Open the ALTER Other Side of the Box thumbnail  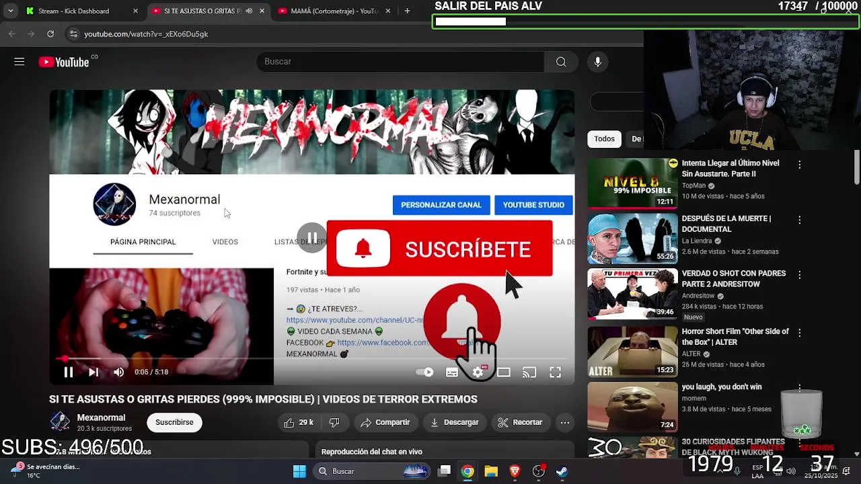633,352
